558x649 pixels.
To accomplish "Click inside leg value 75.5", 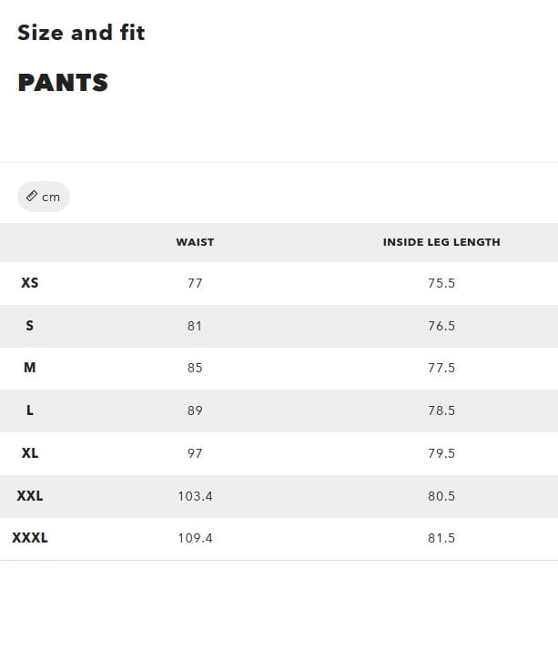I will pyautogui.click(x=441, y=283).
